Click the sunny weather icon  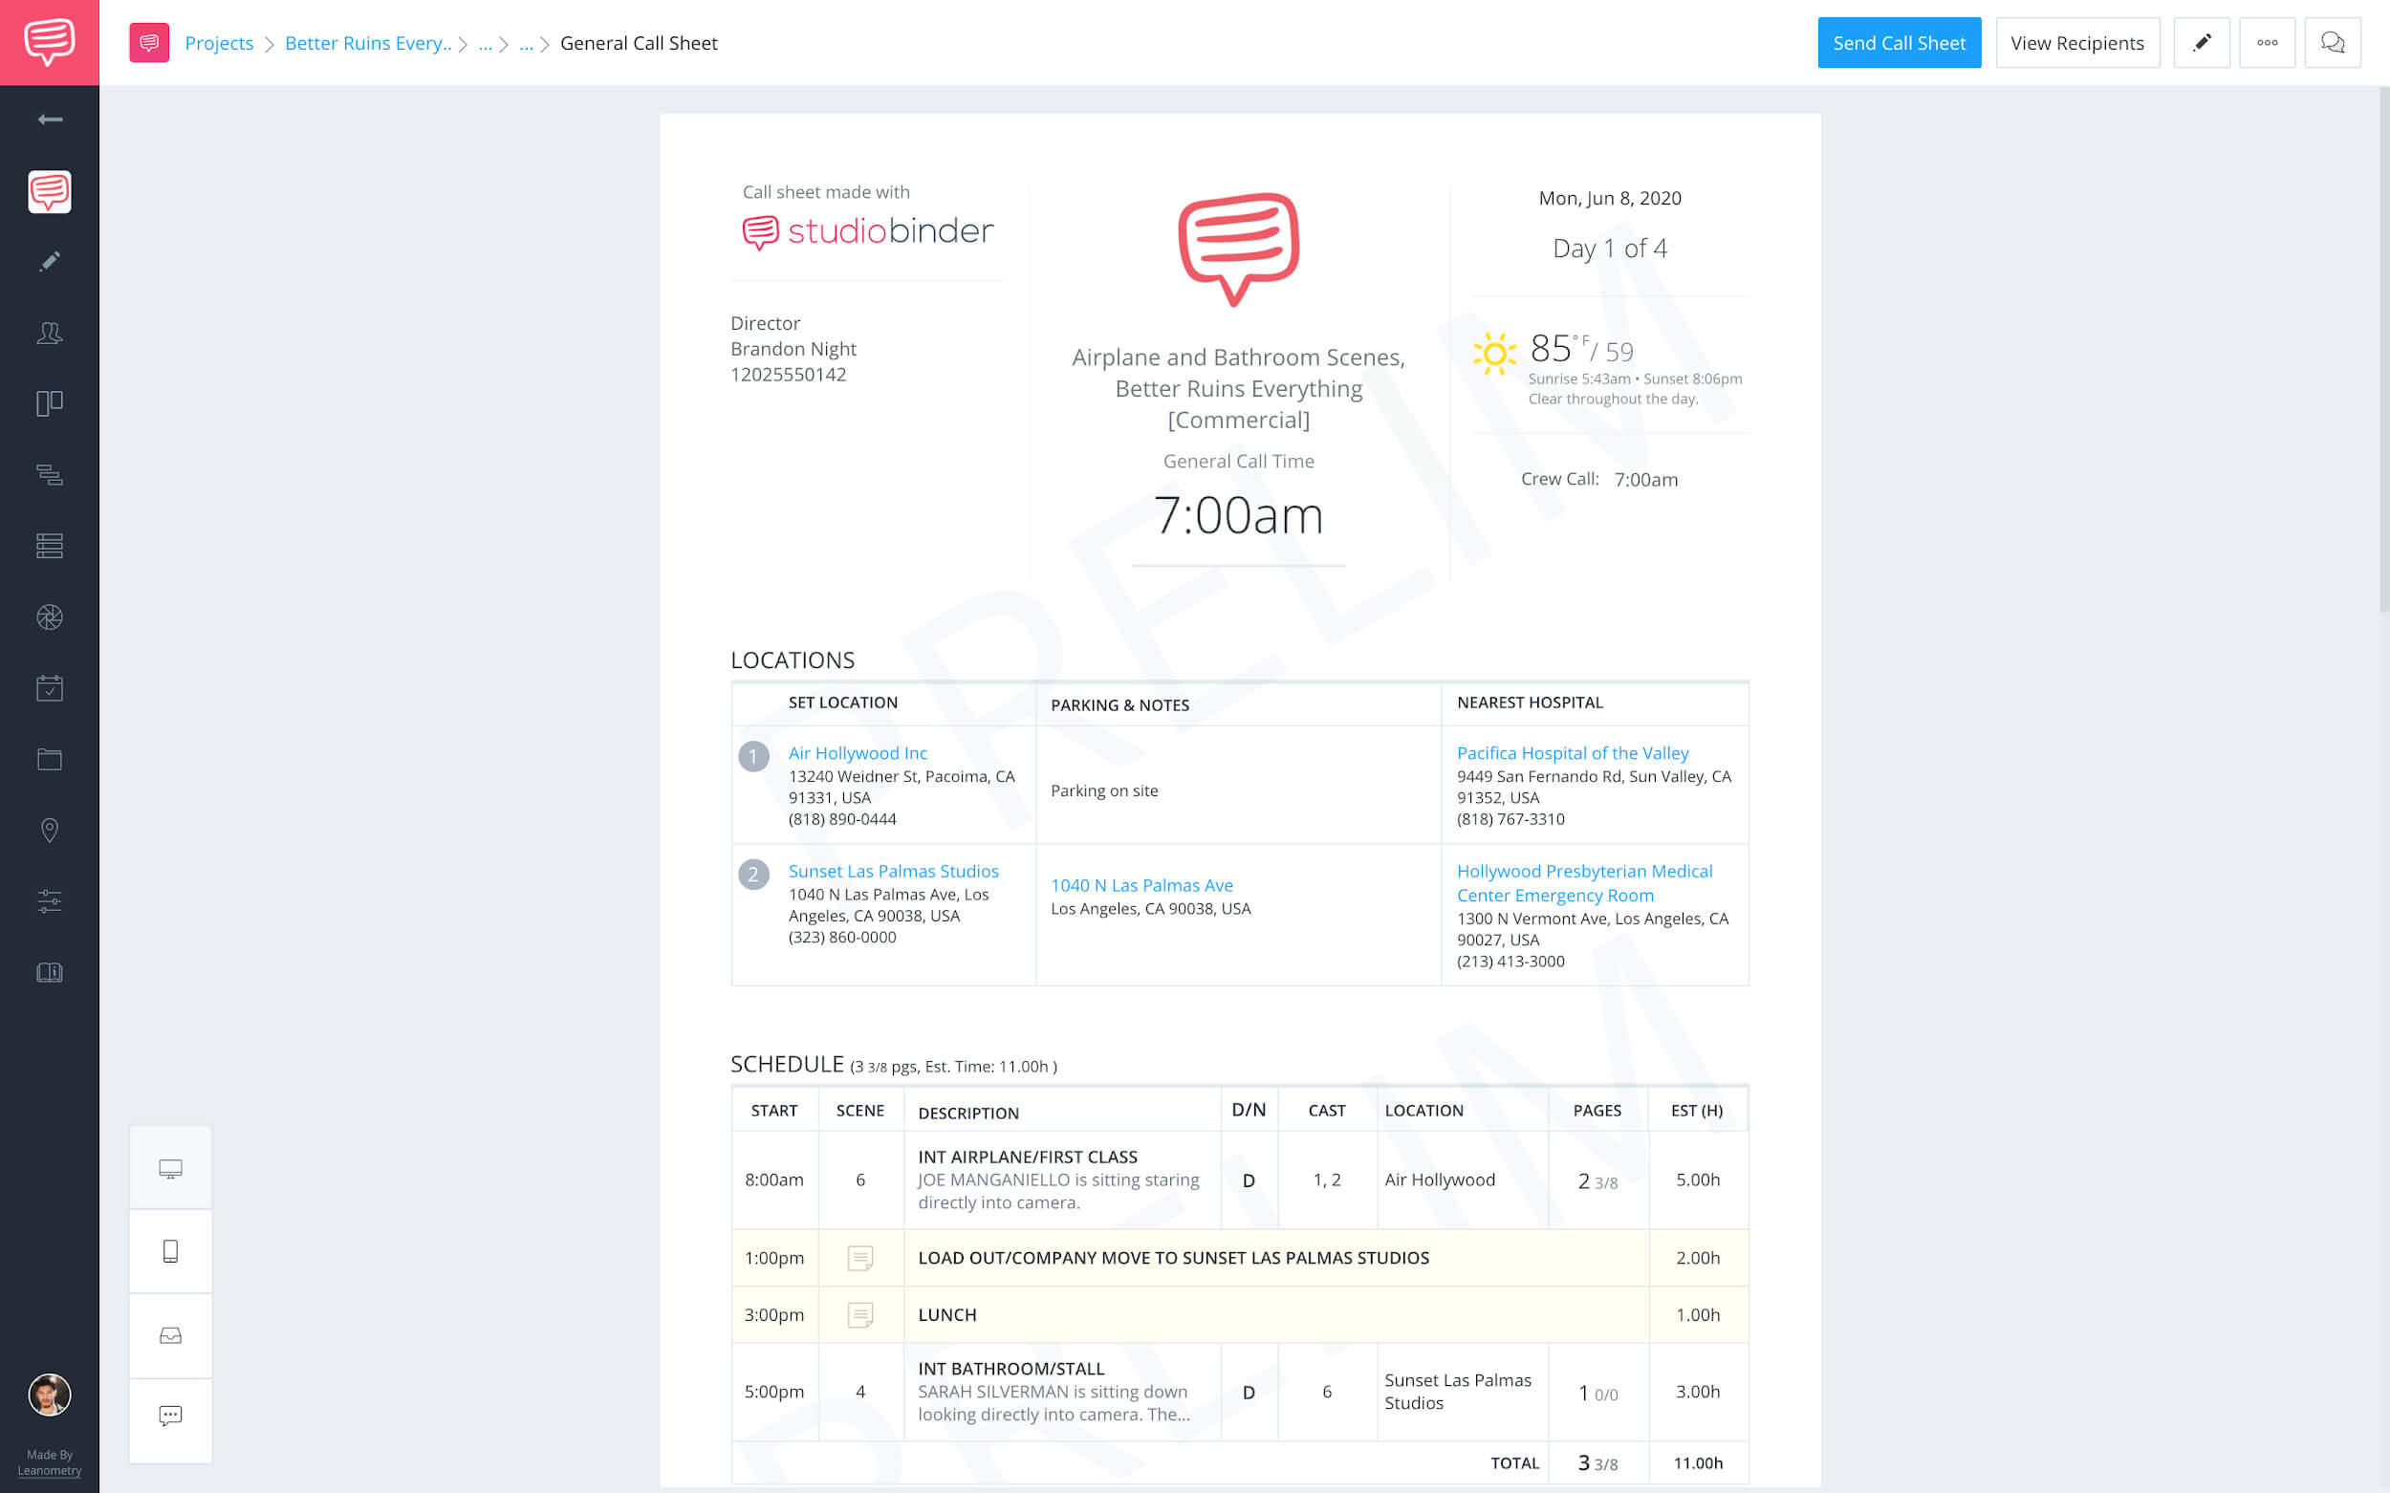(1494, 353)
